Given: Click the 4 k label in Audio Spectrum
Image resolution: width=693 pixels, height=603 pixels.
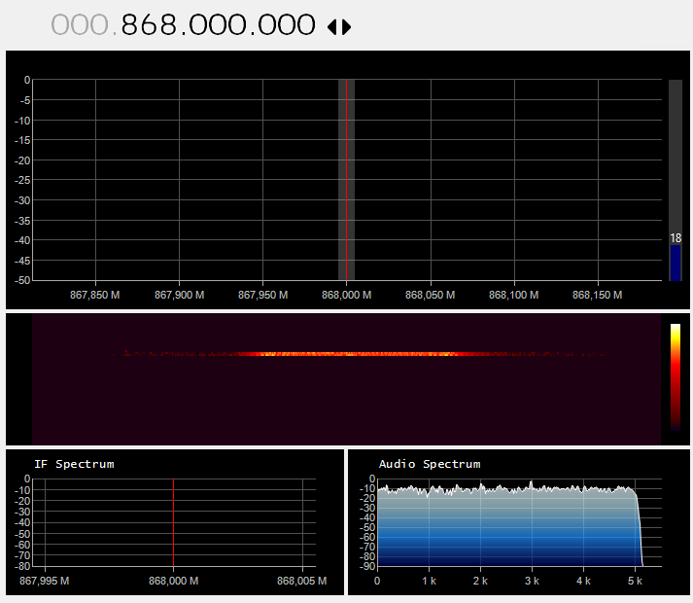Looking at the screenshot, I should coord(583,581).
